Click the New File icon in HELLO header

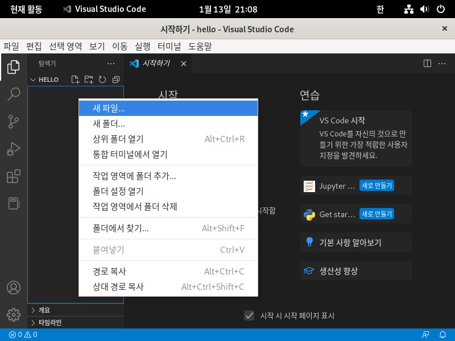pyautogui.click(x=75, y=80)
